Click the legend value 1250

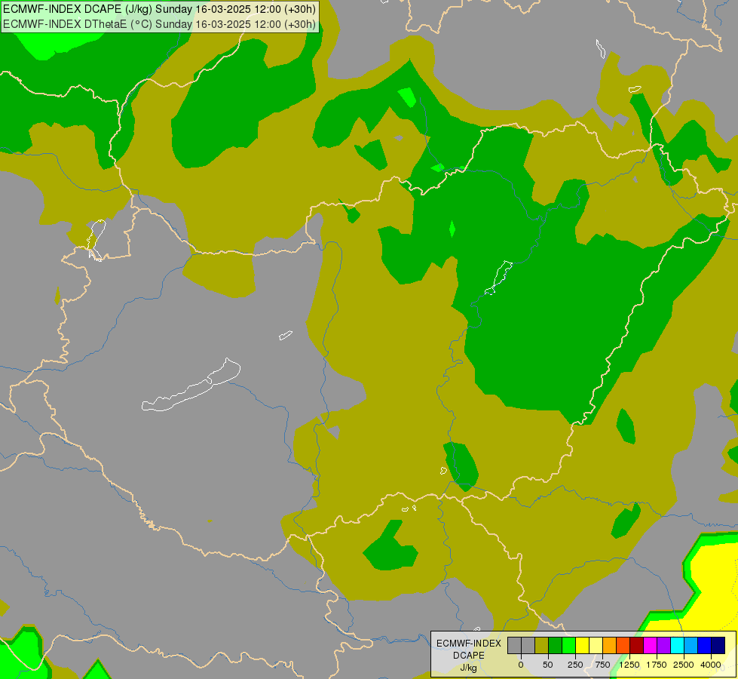pyautogui.click(x=629, y=665)
